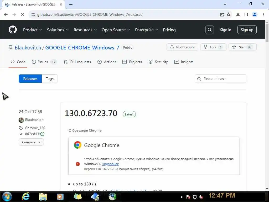This screenshot has width=269, height=202.
Task: Open the Chrome three-dot menu
Action: (263, 14)
